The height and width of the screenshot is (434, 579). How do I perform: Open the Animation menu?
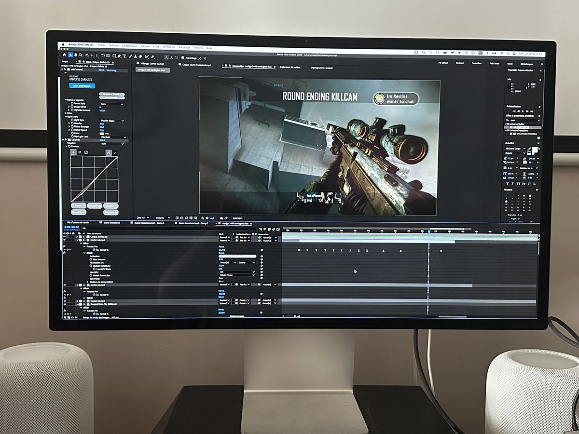(x=169, y=47)
